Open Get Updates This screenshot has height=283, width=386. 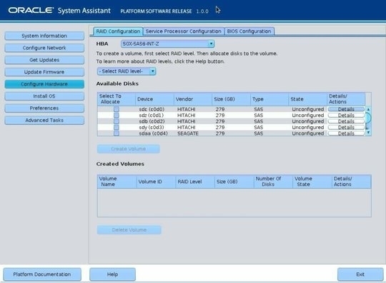coord(44,60)
